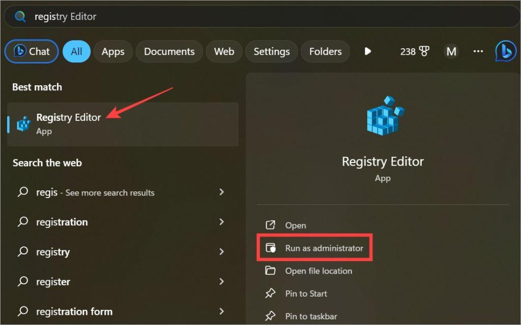Screen dimensions: 521x325
Task: Click the search magnifier icon in search box
Action: coord(20,16)
